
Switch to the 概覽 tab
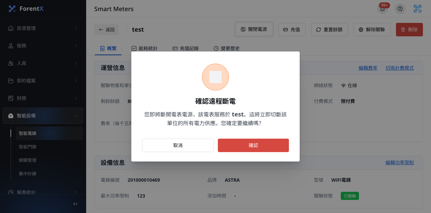[108, 48]
